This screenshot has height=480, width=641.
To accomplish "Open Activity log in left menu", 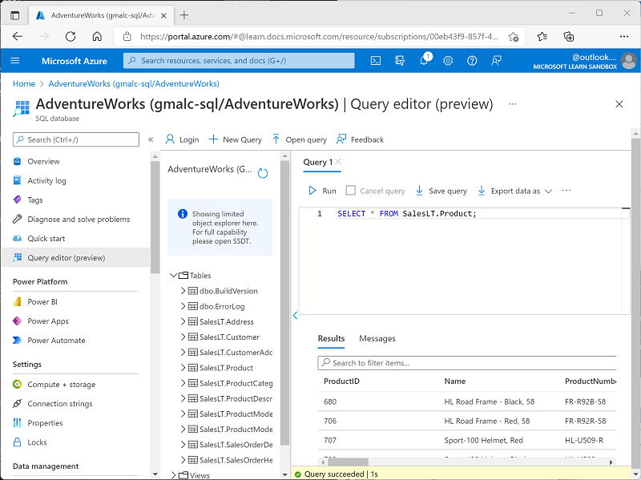I will [46, 180].
